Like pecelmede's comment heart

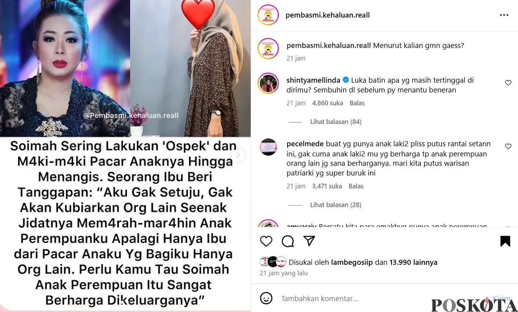pyautogui.click(x=508, y=147)
